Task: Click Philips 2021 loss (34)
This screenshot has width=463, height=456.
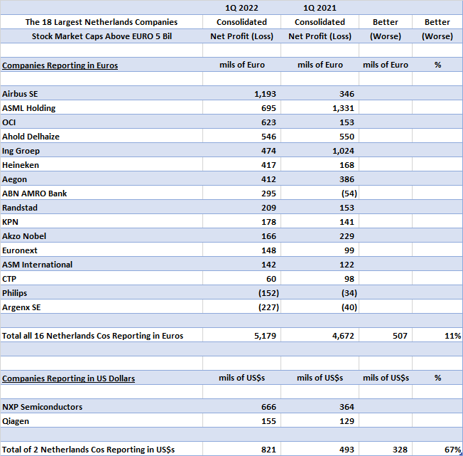Action: (x=349, y=293)
